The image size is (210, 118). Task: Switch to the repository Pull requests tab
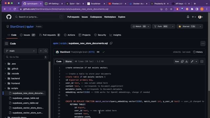(x=50, y=35)
